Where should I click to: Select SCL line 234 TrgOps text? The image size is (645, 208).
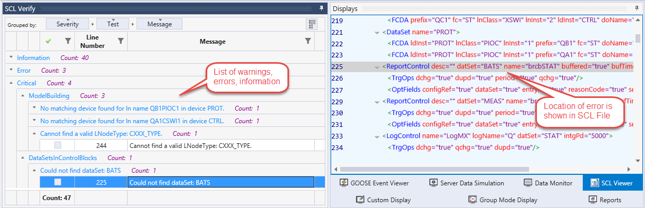click(x=463, y=148)
